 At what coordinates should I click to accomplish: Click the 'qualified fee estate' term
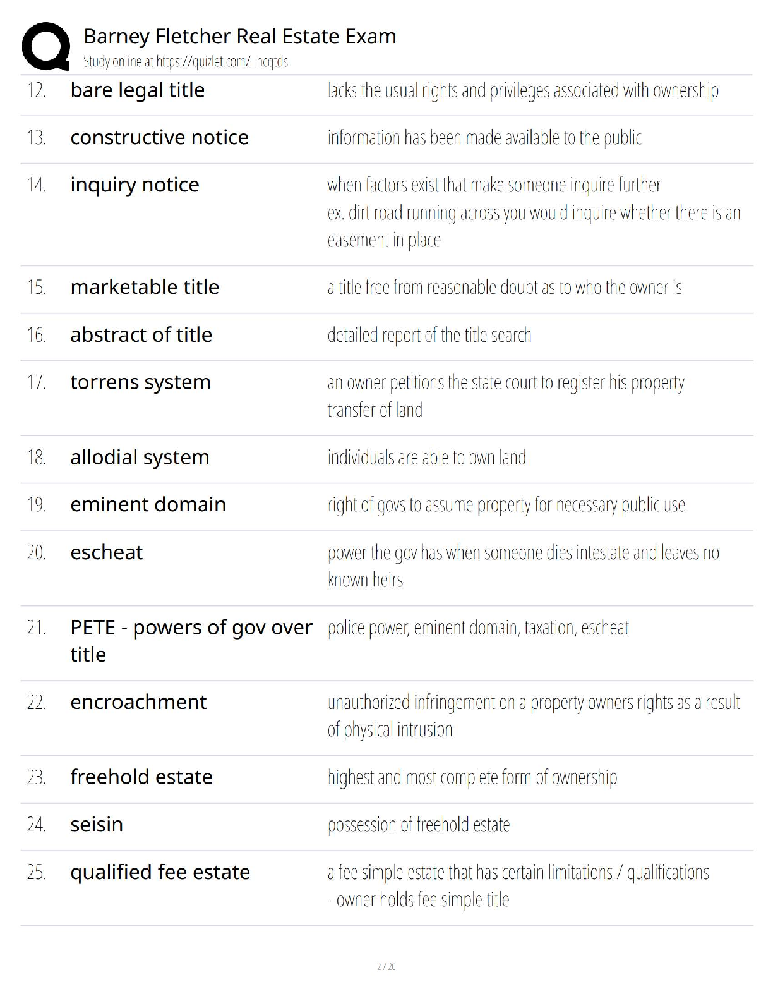point(160,873)
